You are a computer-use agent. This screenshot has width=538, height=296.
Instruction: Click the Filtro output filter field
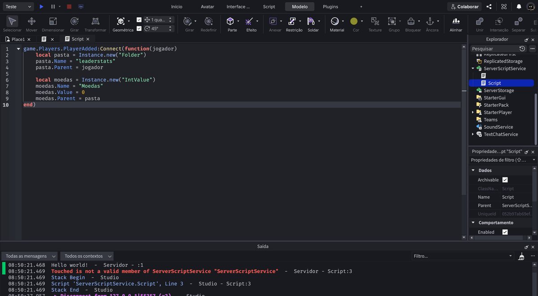click(462, 256)
